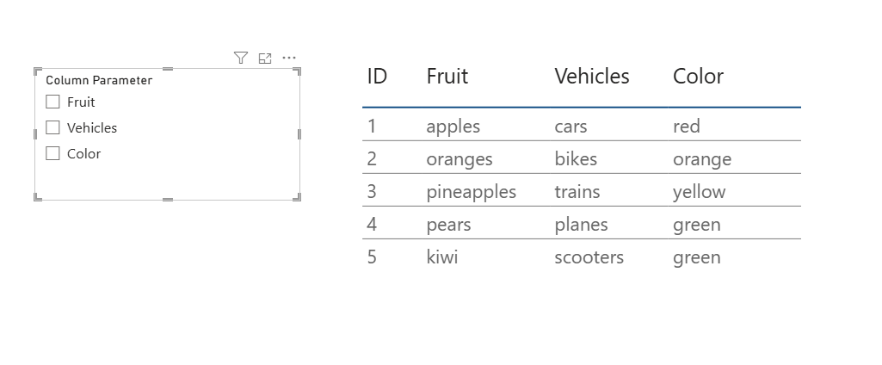The image size is (882, 365).
Task: Select the red cell in Color column
Action: point(687,127)
